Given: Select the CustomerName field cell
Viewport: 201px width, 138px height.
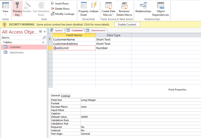Looking at the screenshot, I should tap(74, 40).
